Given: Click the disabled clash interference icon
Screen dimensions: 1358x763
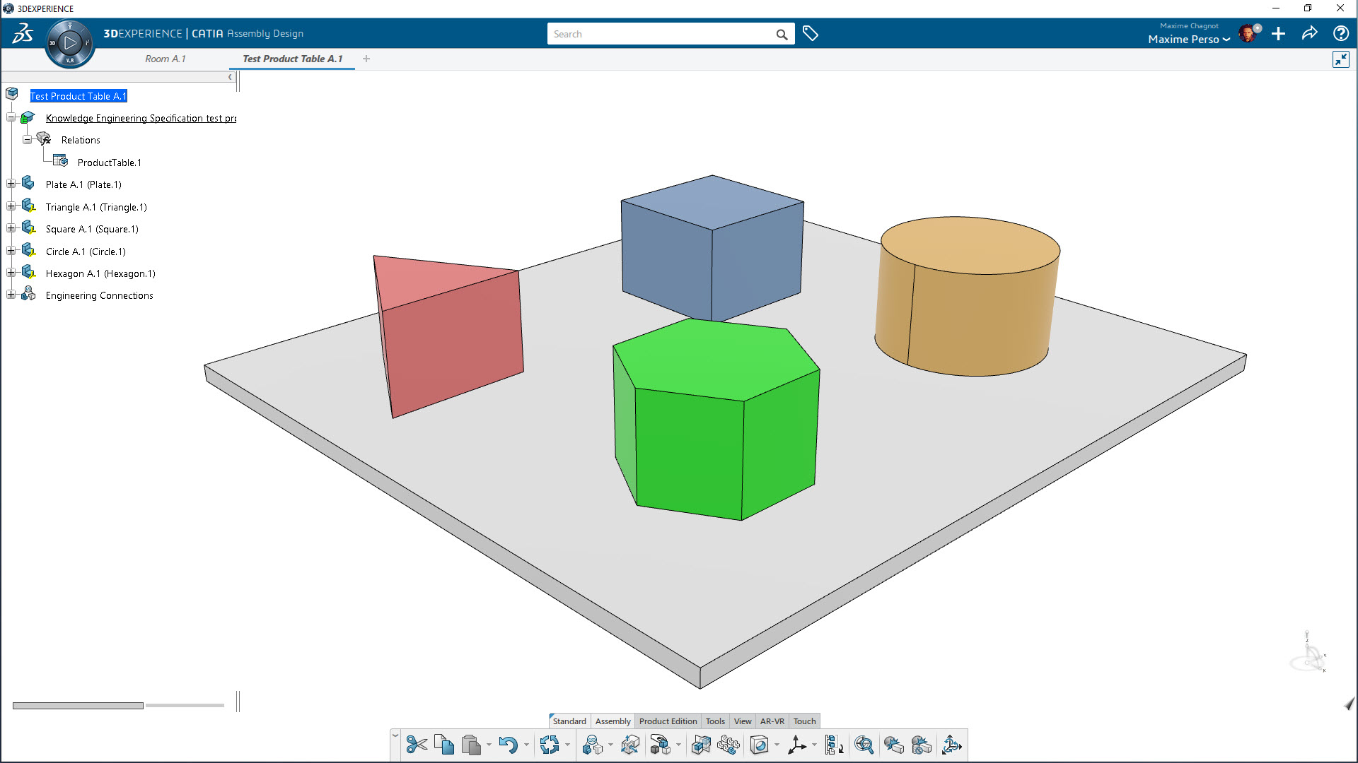Looking at the screenshot, I should point(921,745).
